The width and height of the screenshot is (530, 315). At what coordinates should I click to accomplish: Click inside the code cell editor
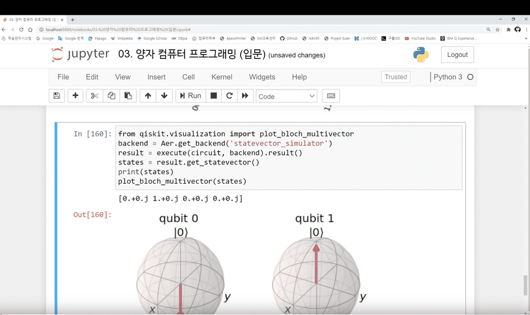pos(289,158)
